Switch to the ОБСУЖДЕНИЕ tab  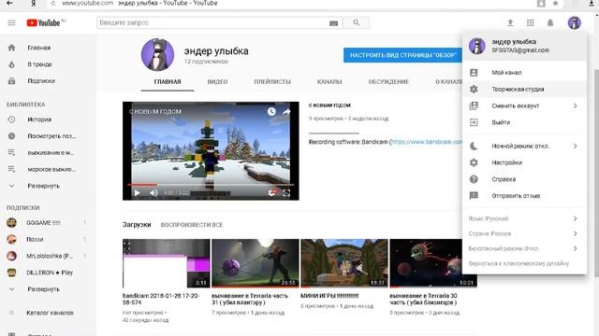point(388,81)
